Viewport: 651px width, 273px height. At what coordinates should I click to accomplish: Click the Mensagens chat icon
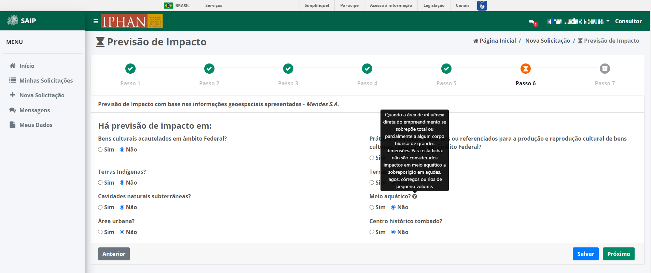(13, 110)
